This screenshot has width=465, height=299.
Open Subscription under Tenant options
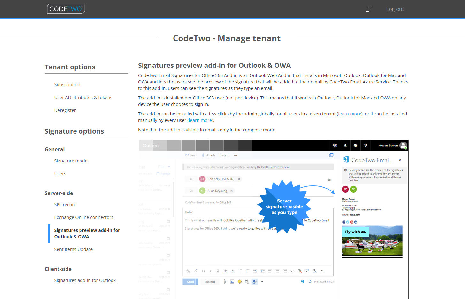coord(67,84)
